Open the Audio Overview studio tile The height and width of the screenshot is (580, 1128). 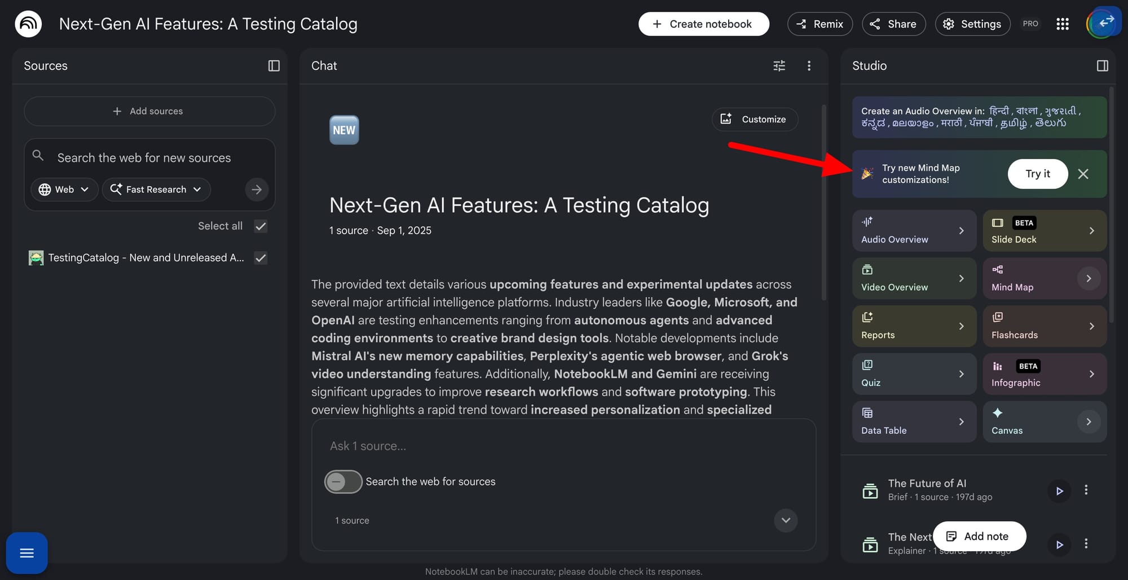pos(914,231)
